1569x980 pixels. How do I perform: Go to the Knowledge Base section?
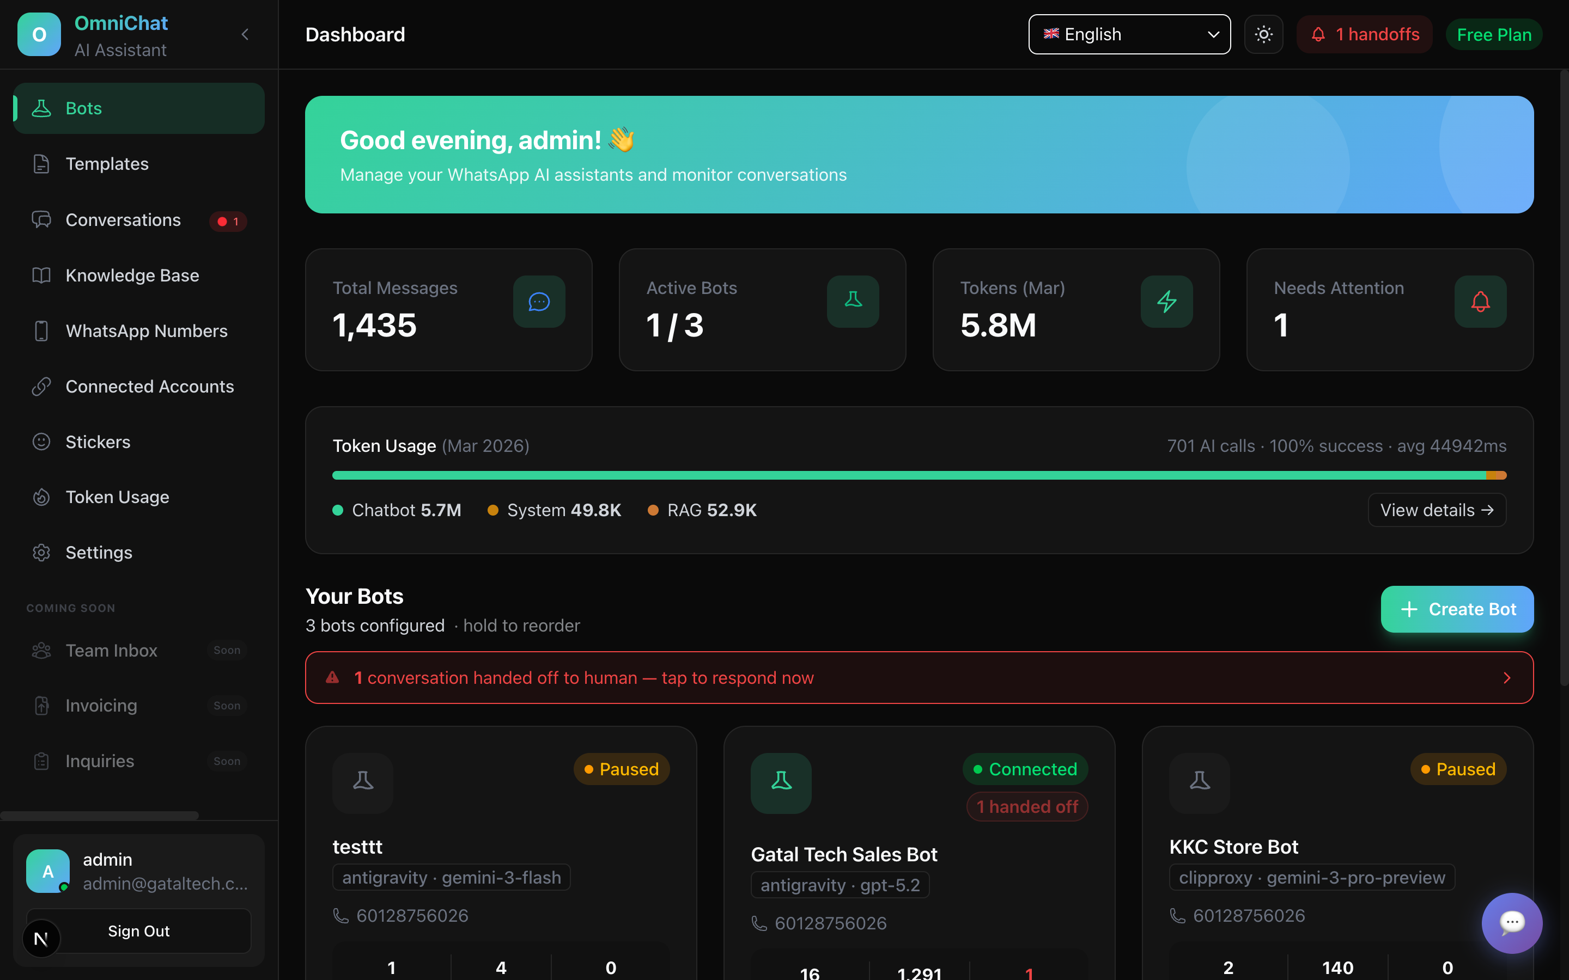pyautogui.click(x=132, y=275)
